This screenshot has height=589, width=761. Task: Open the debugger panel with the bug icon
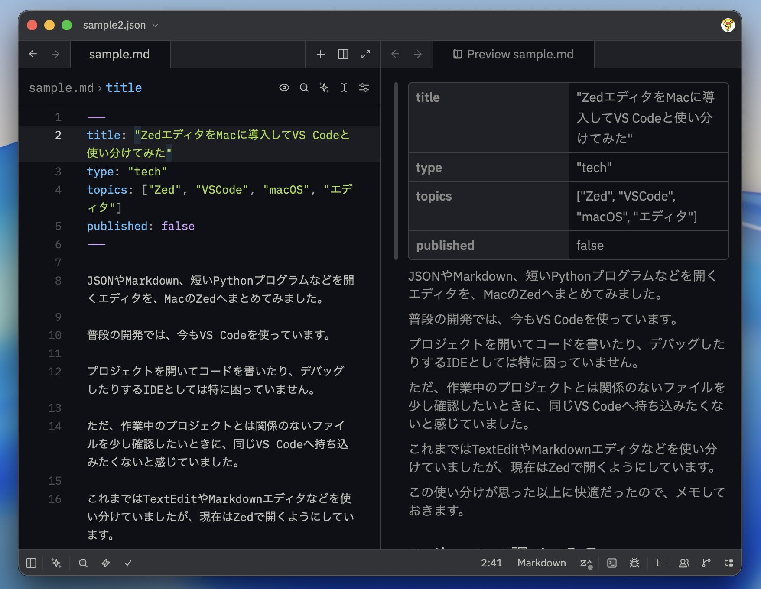(634, 563)
